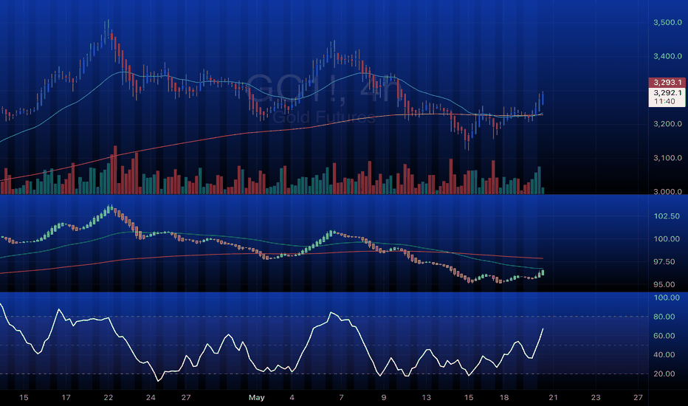Click the latest green candle in the middle pane
688x406 pixels.
(543, 272)
